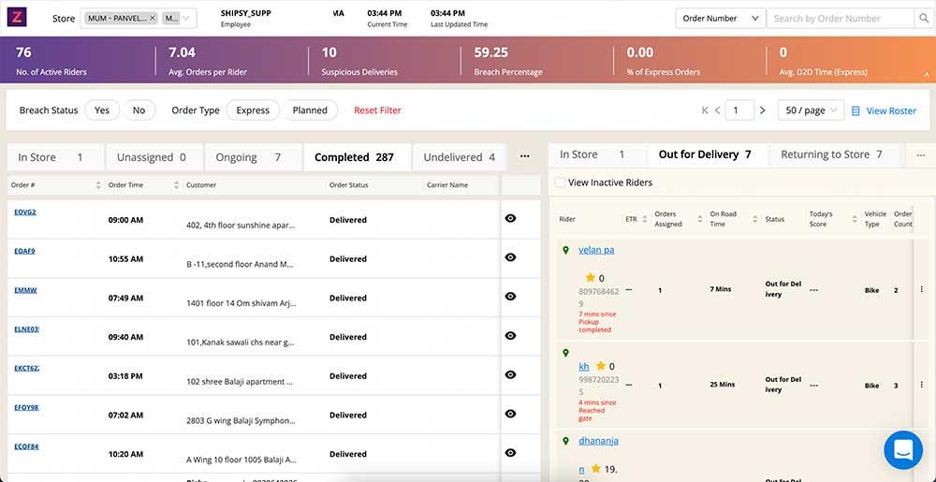The image size is (936, 482).
Task: Filter Order Type to Express
Action: 253,110
